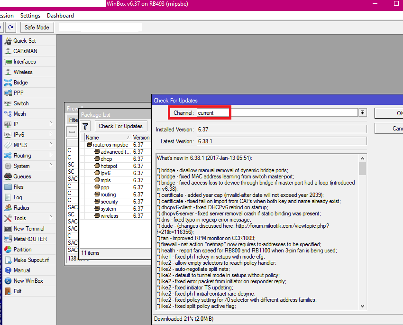The image size is (403, 325).
Task: Click the filter funnel icon in Package List
Action: point(85,126)
